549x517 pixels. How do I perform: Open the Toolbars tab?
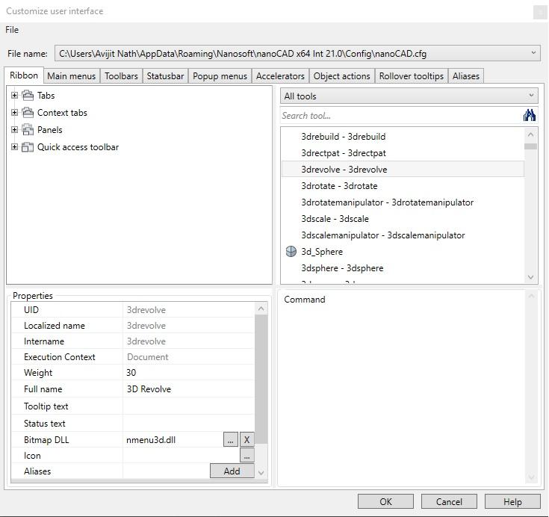click(x=121, y=76)
